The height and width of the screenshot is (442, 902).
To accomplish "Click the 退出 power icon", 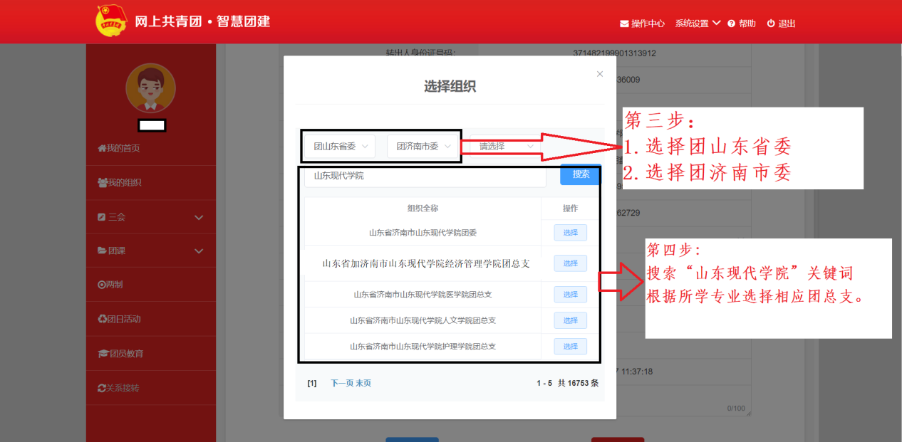I will [x=771, y=23].
